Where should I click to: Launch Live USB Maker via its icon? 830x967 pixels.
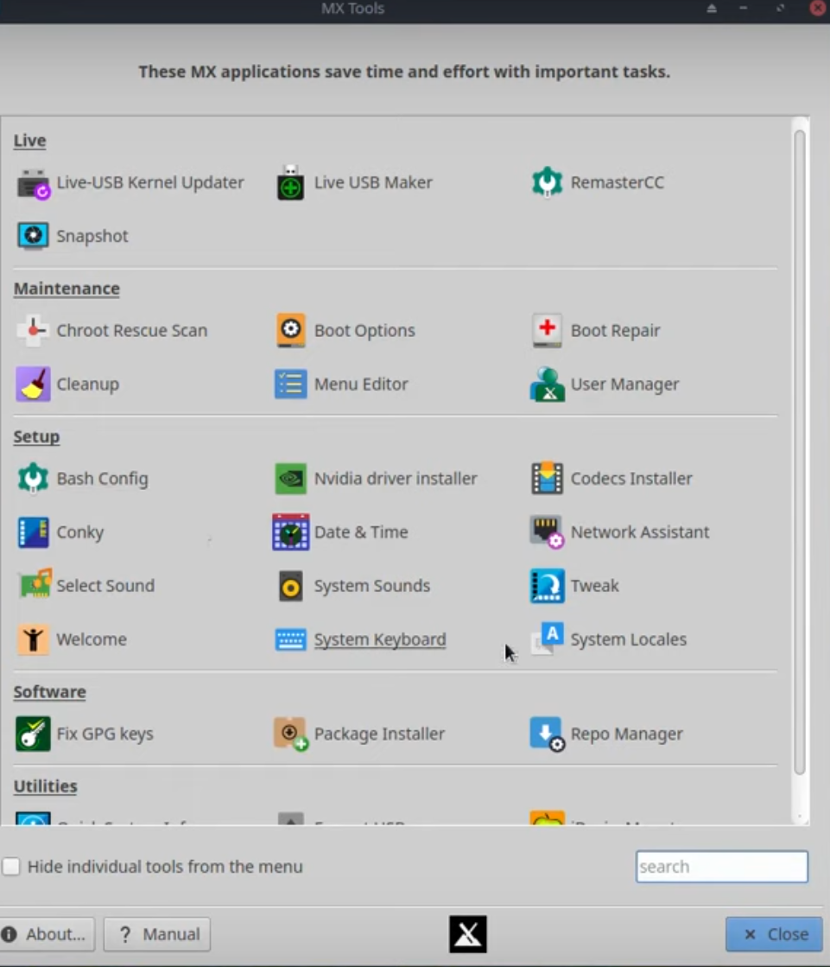tap(290, 182)
